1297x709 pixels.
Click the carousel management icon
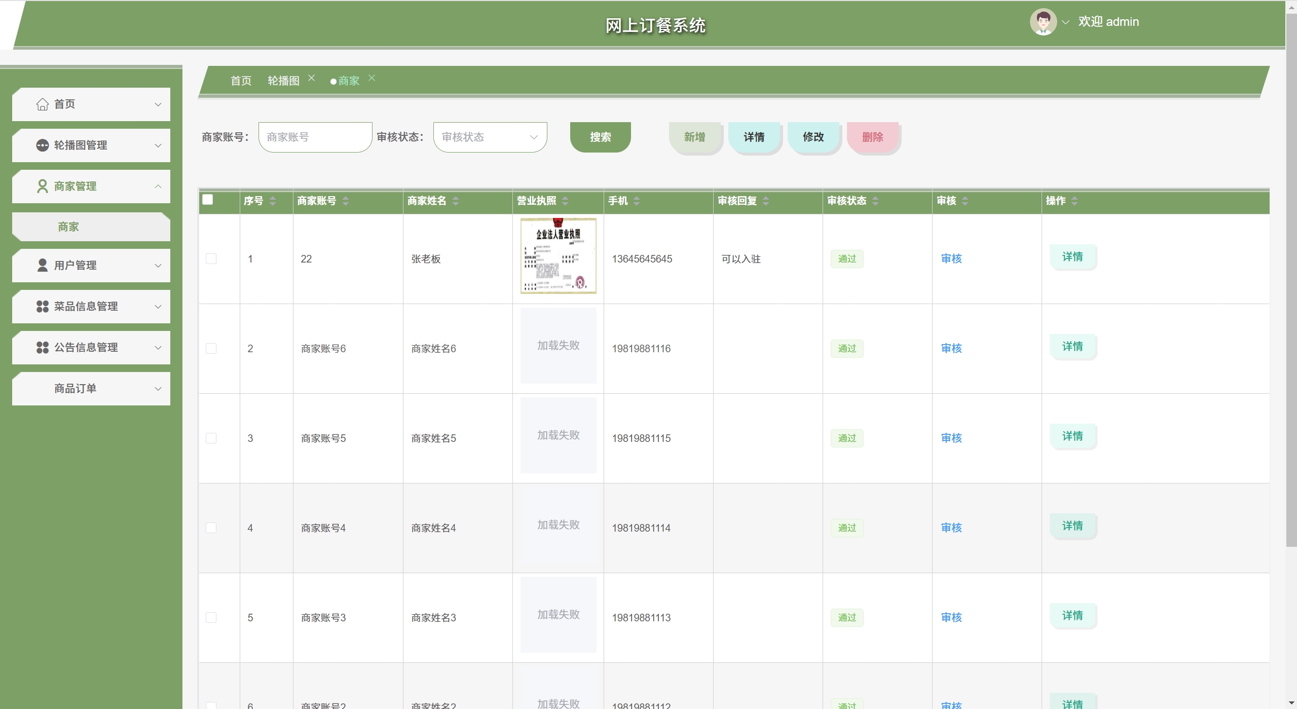[43, 145]
